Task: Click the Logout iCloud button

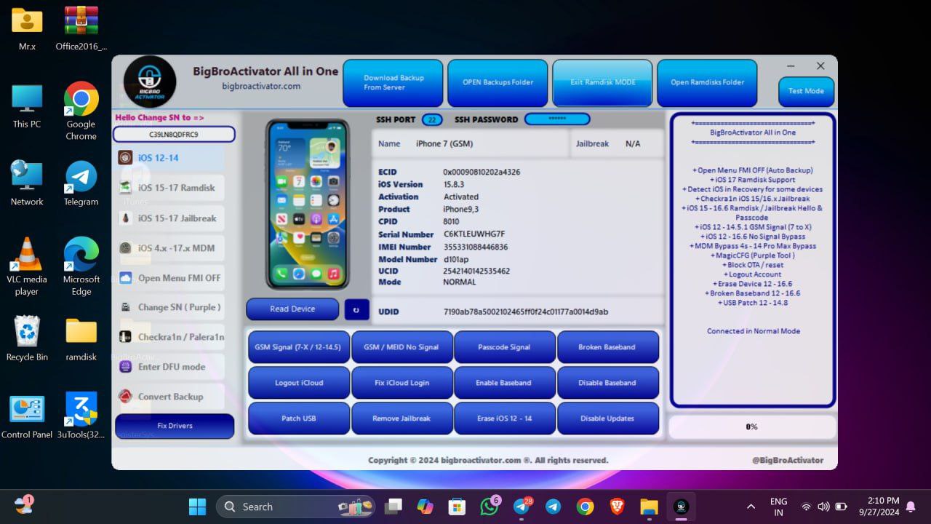Action: pyautogui.click(x=298, y=383)
